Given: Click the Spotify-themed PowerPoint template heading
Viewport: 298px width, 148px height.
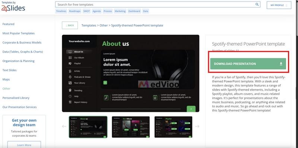Looking at the screenshot, I should point(248,44).
